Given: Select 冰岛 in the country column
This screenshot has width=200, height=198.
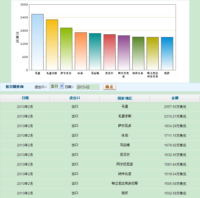Looking at the screenshot, I should pos(125,135).
